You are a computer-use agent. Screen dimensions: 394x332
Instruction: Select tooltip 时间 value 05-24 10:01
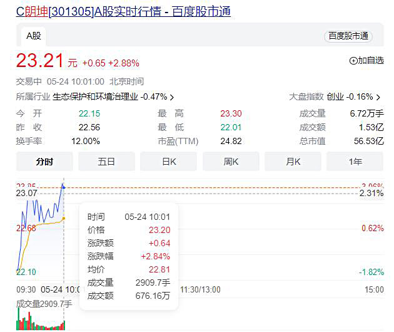(x=148, y=217)
